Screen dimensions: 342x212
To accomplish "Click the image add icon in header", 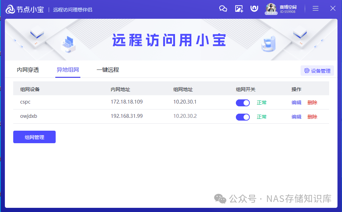I will (x=239, y=9).
